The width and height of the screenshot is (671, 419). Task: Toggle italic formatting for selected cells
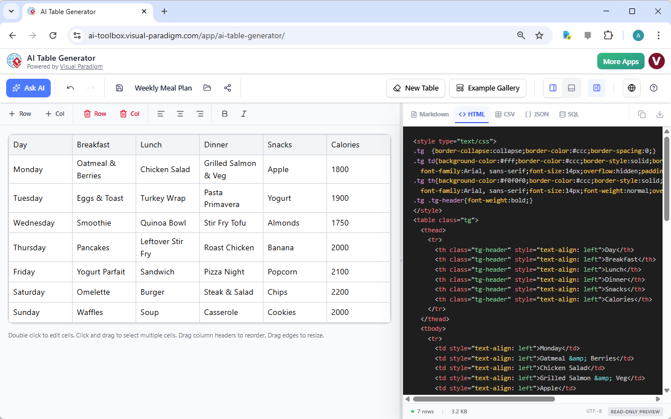point(244,114)
